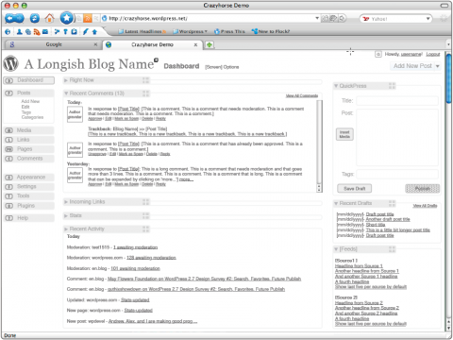Click the Yahoo! logo in the search box

(366, 19)
